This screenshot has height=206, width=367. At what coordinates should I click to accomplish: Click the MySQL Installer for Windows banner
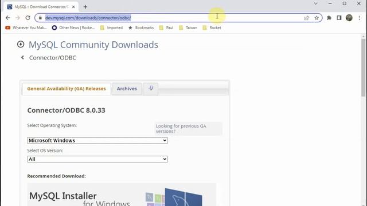pos(122,195)
